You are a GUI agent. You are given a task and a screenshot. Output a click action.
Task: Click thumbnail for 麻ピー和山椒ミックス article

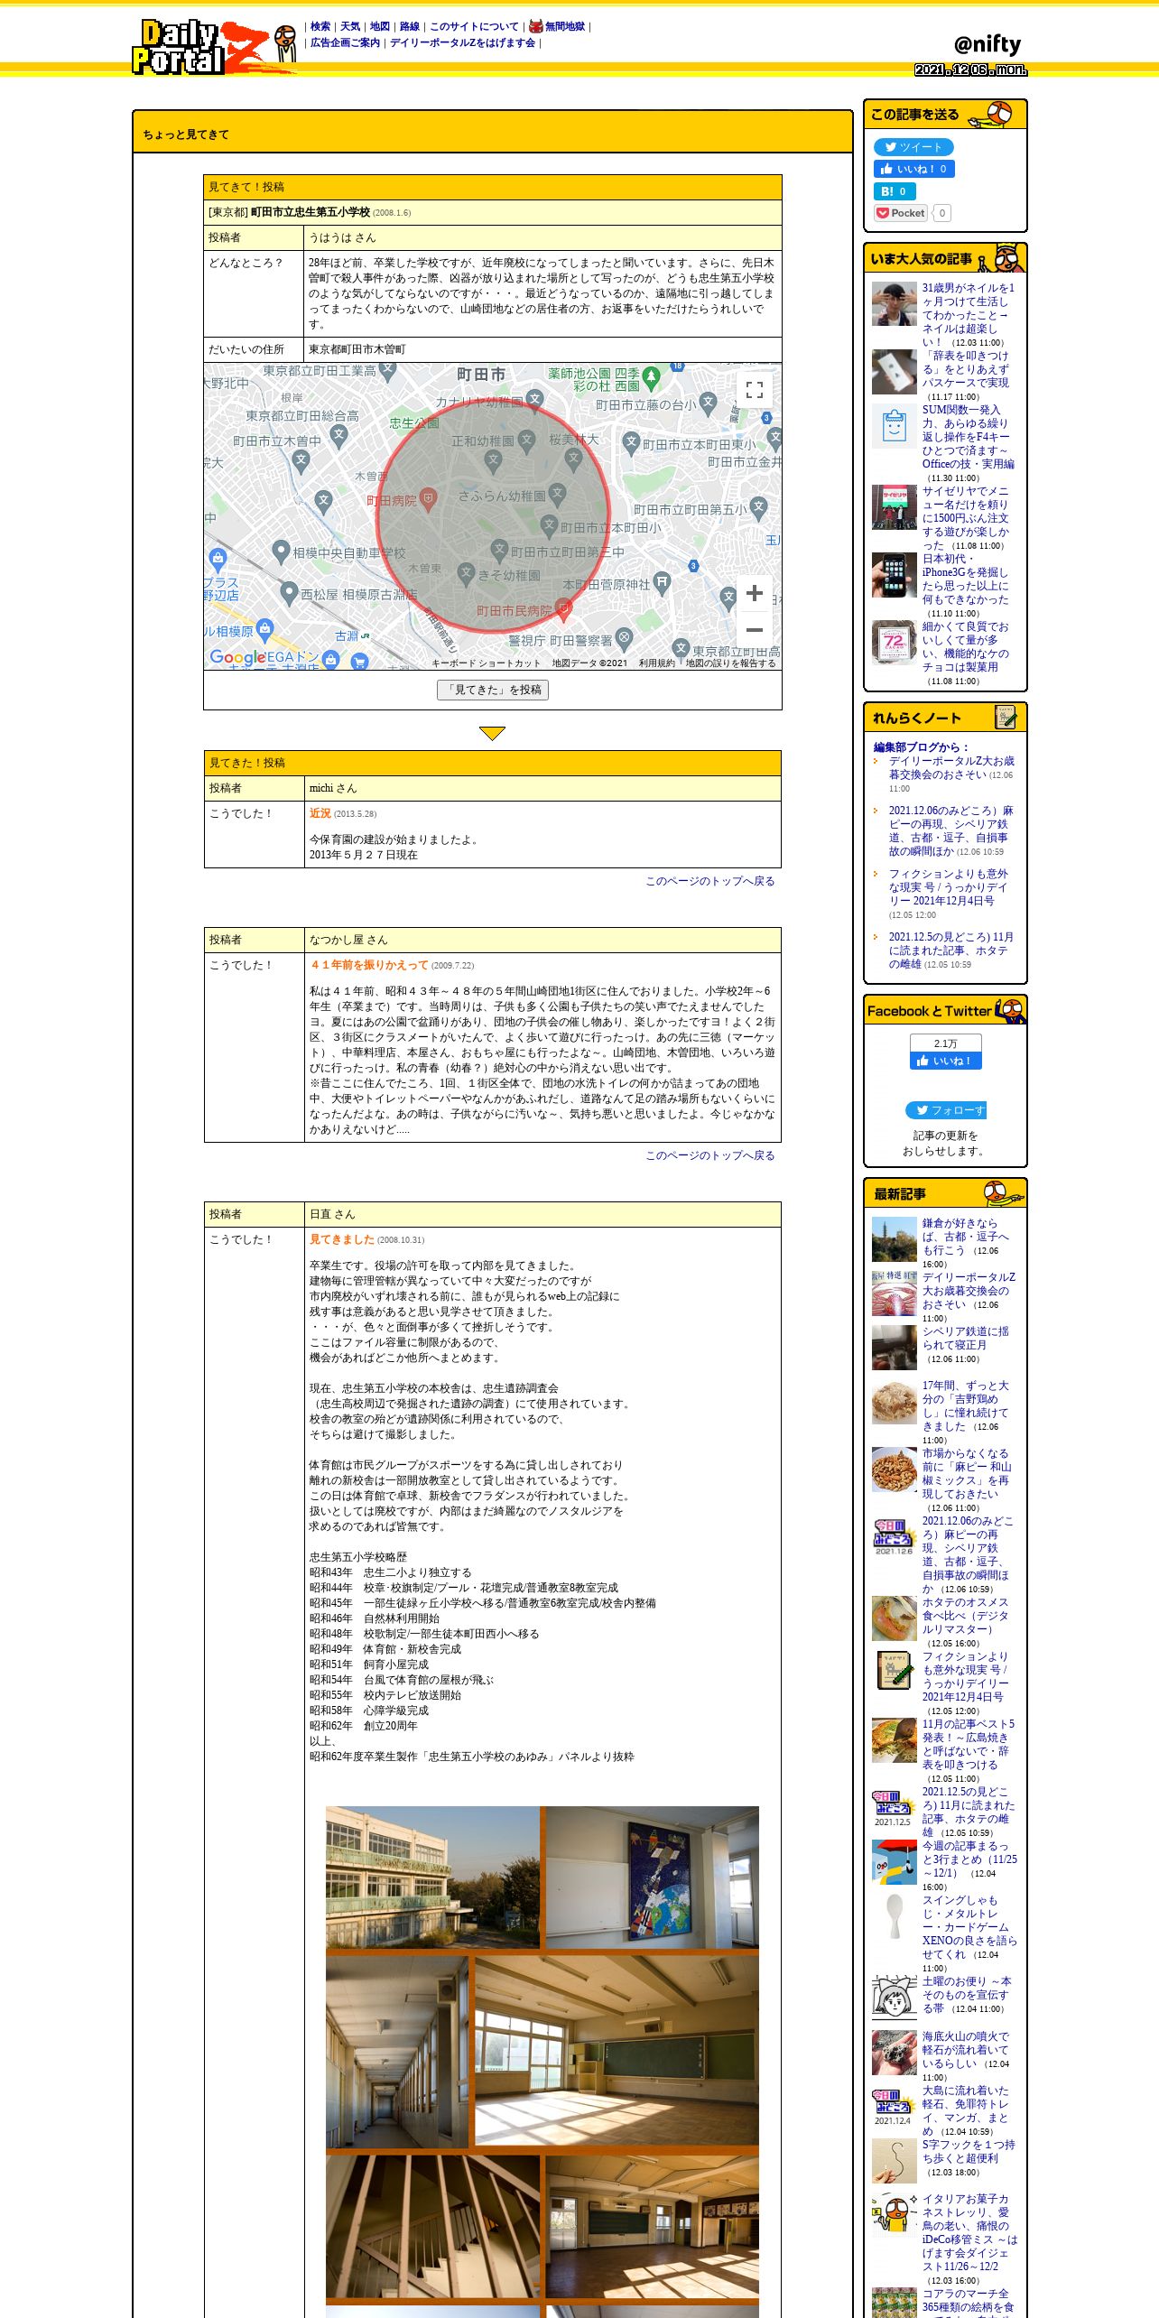click(894, 1470)
